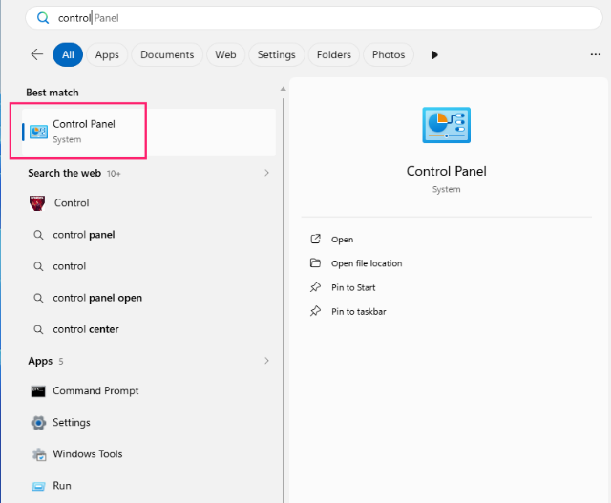Image resolution: width=611 pixels, height=503 pixels.
Task: Click the search magnifier icon in search box
Action: [43, 18]
